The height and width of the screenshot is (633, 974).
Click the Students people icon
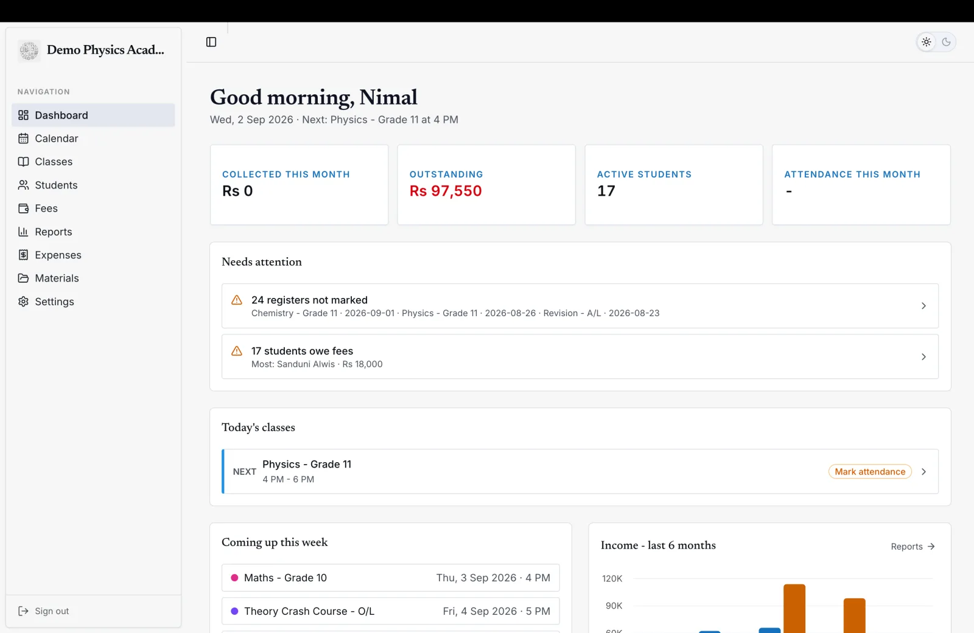coord(23,185)
